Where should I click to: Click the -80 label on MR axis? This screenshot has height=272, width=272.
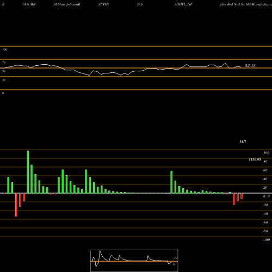265,231
